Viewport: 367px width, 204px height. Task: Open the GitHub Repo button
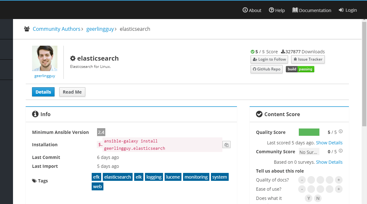[266, 69]
